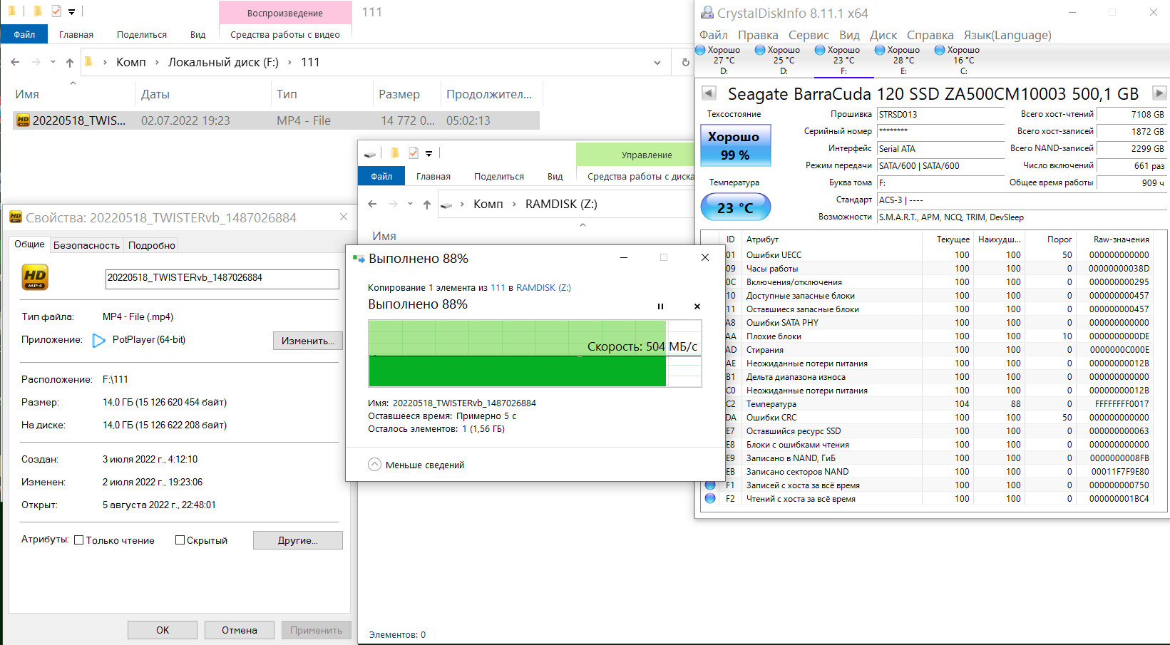Expand the chevron after Комп in the RAMDISK address bar
Image resolution: width=1170 pixels, height=645 pixels.
(462, 204)
